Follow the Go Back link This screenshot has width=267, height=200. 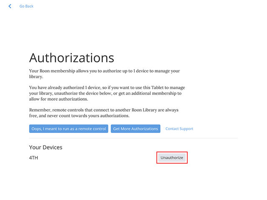pyautogui.click(x=26, y=6)
